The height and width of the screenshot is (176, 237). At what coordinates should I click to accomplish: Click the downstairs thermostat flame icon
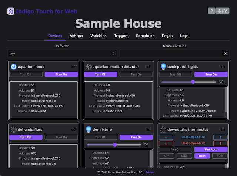coord(163,130)
